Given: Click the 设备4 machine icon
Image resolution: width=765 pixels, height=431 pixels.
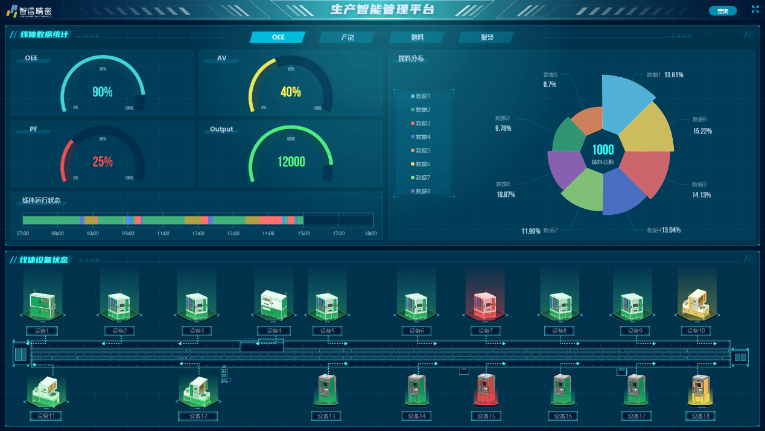Looking at the screenshot, I should pos(273,304).
